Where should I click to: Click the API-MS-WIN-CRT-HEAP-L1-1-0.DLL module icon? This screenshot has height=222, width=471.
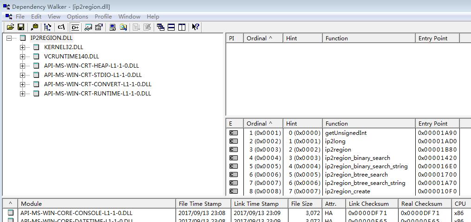[x=36, y=66]
